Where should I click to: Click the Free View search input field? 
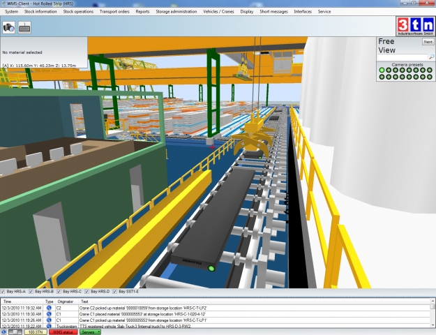click(402, 57)
